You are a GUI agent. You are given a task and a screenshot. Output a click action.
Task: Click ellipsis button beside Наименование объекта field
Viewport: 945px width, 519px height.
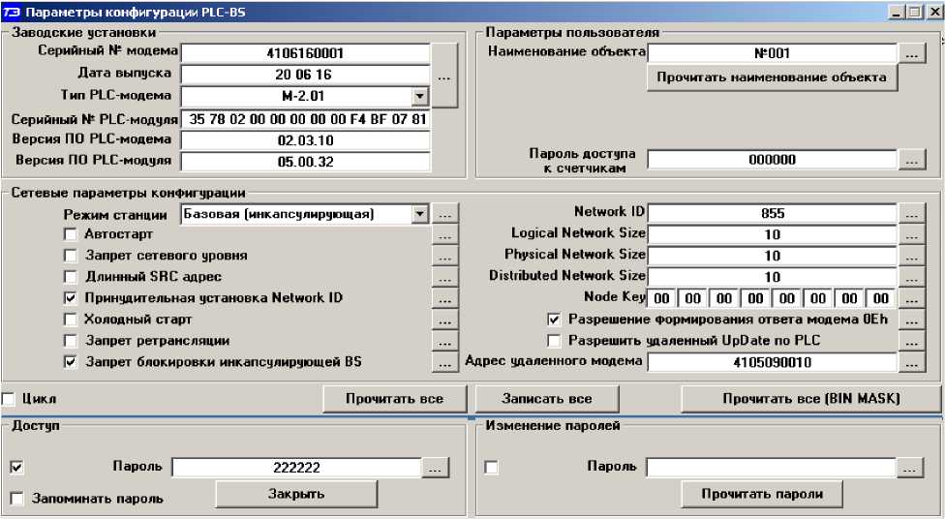pyautogui.click(x=911, y=53)
